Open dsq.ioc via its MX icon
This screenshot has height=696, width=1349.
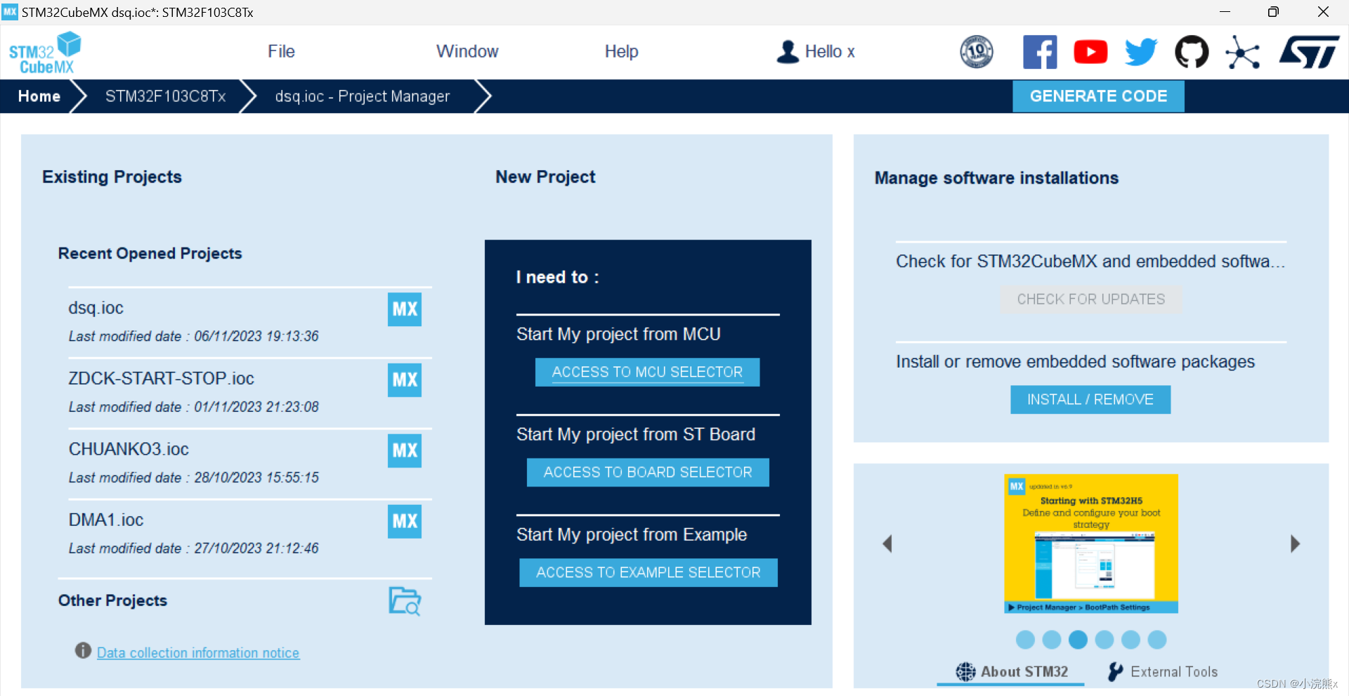pyautogui.click(x=405, y=309)
